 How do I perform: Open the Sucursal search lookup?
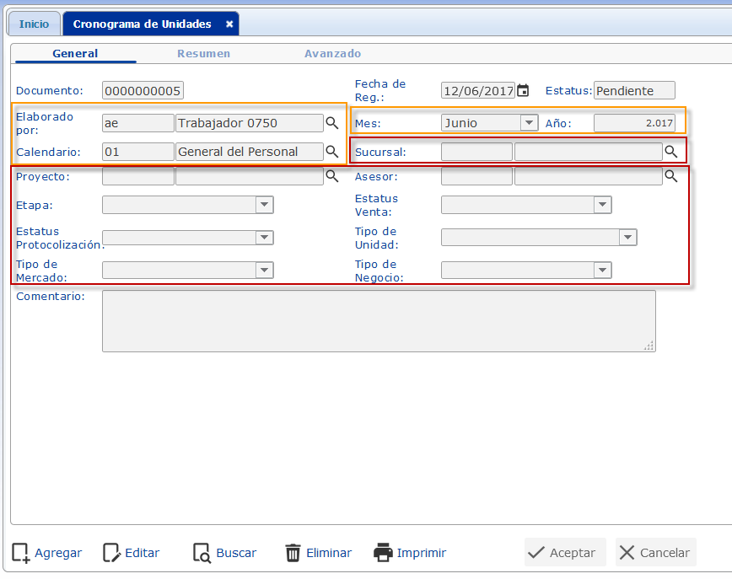coord(671,152)
